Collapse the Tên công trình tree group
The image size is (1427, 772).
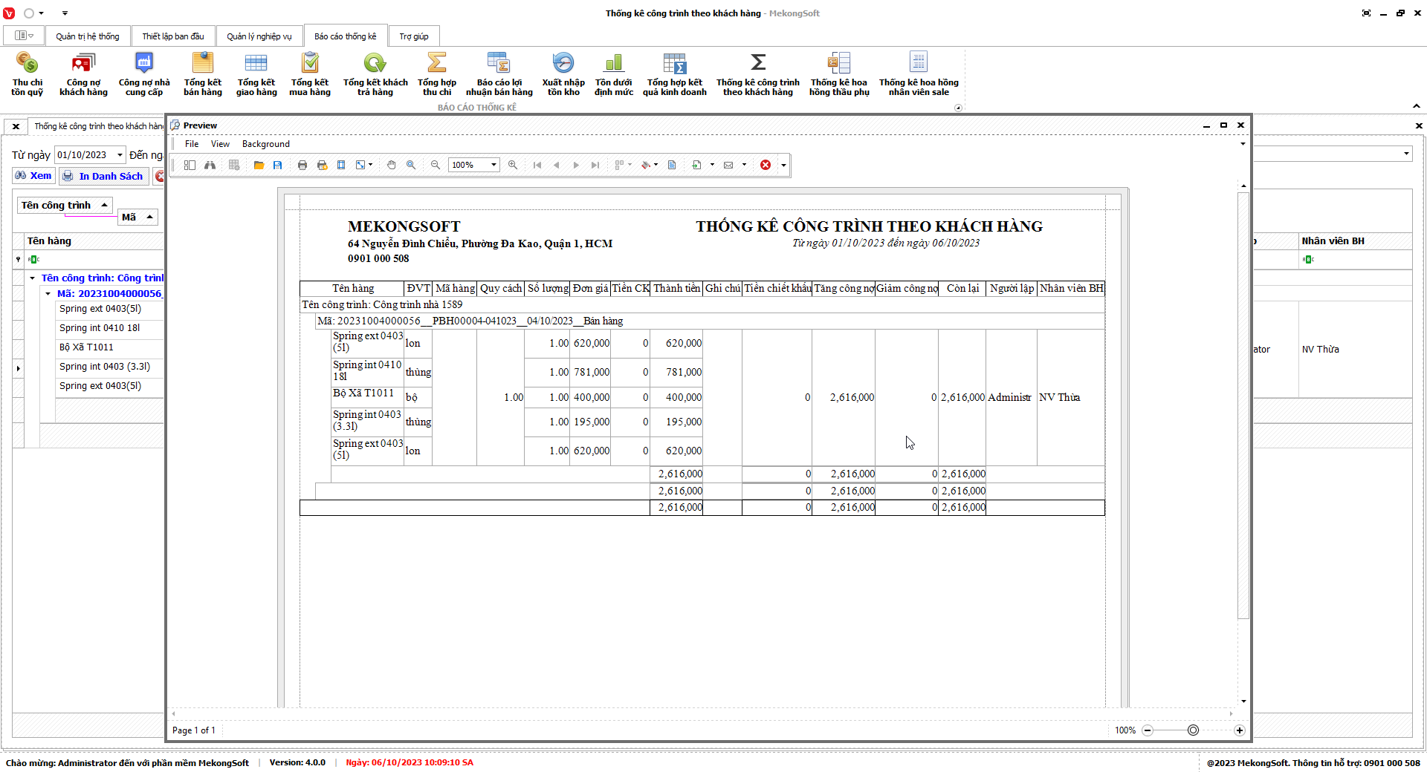tap(33, 278)
